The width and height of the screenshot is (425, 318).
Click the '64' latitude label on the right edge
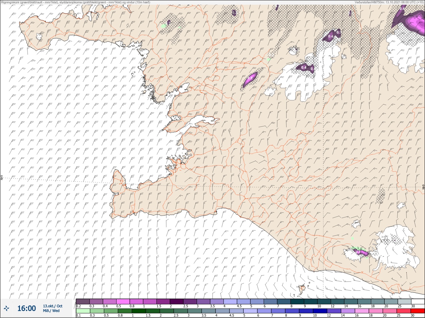pyautogui.click(x=423, y=188)
